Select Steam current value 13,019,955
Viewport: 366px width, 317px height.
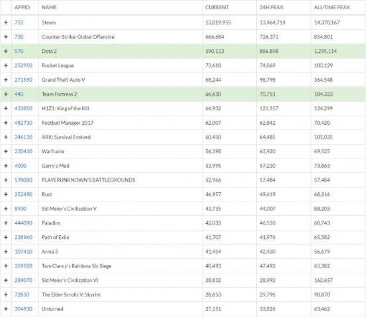tap(218, 22)
